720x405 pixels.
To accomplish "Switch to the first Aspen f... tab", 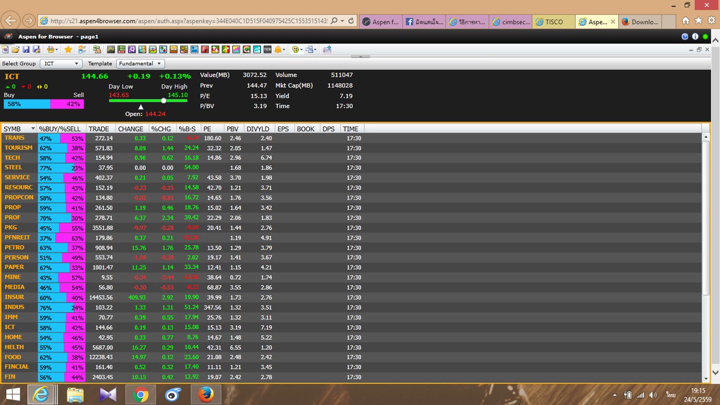I will point(380,22).
